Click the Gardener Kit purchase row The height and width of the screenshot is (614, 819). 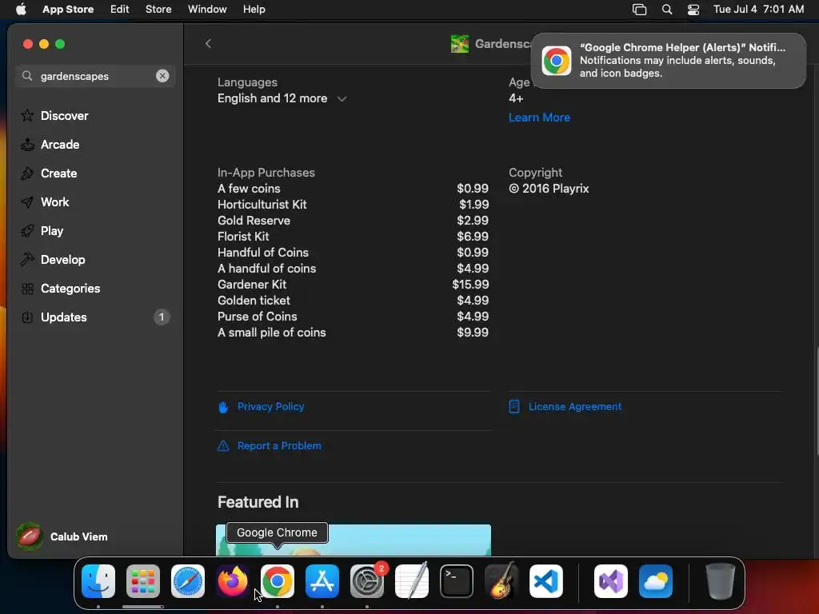[x=353, y=284]
